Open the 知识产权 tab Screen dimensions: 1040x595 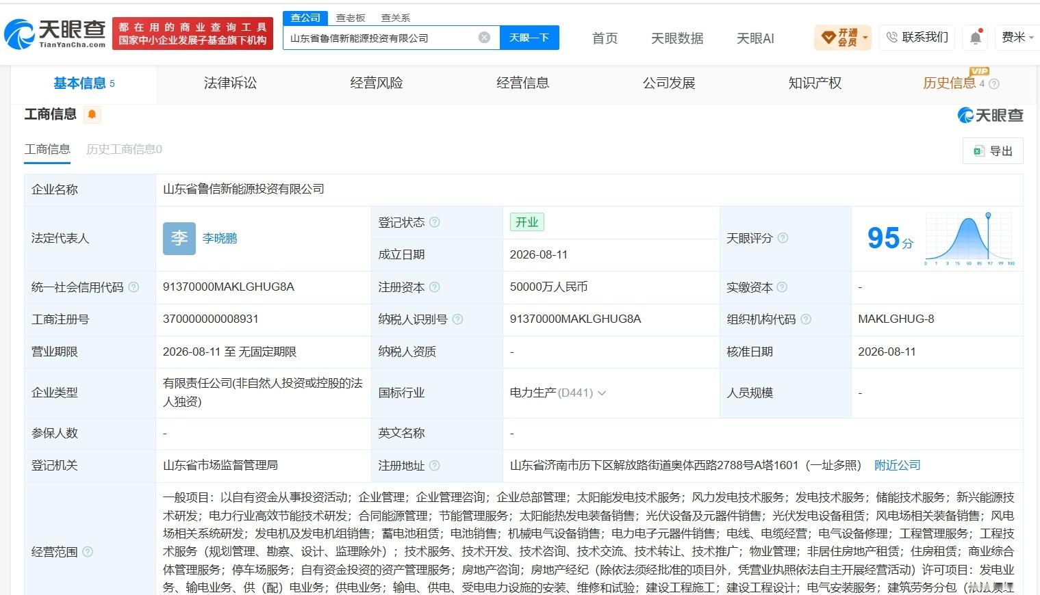click(815, 83)
